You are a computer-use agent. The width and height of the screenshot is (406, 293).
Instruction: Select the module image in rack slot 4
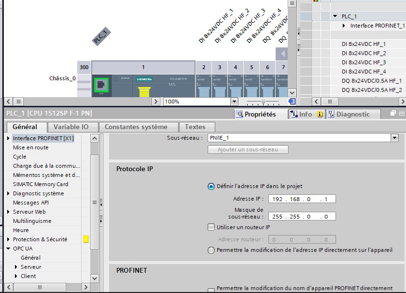point(236,86)
